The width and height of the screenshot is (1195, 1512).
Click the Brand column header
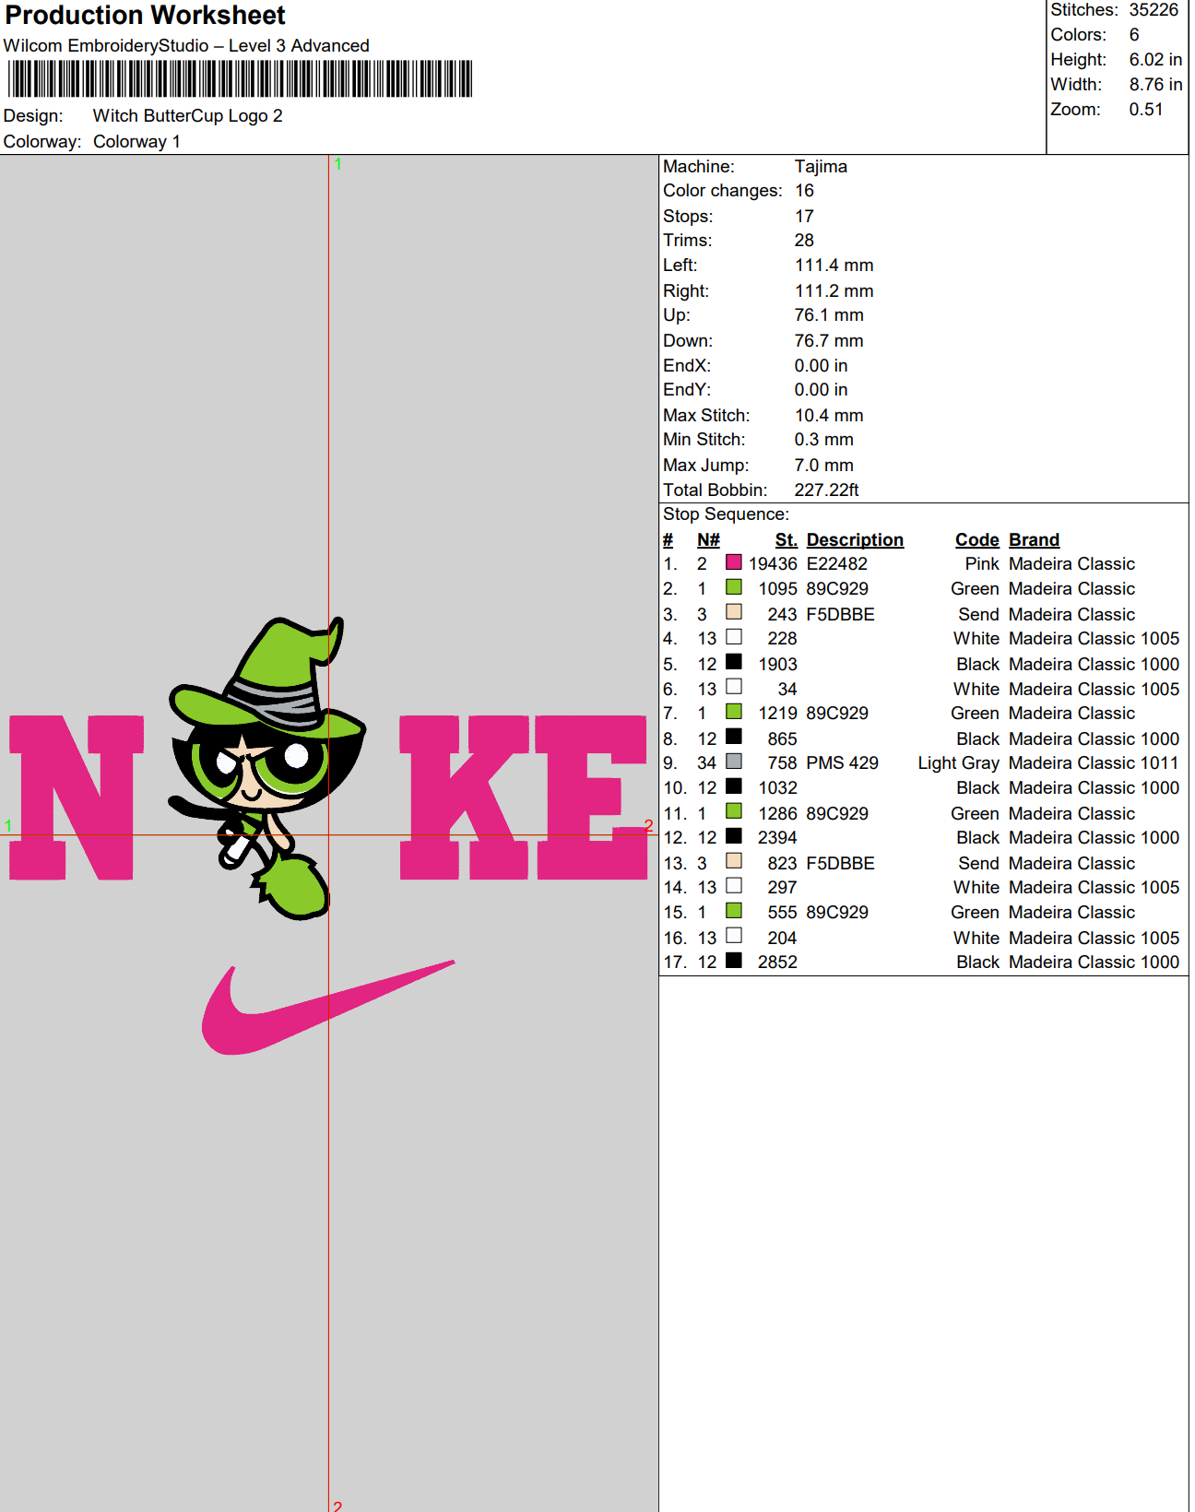tap(1034, 540)
